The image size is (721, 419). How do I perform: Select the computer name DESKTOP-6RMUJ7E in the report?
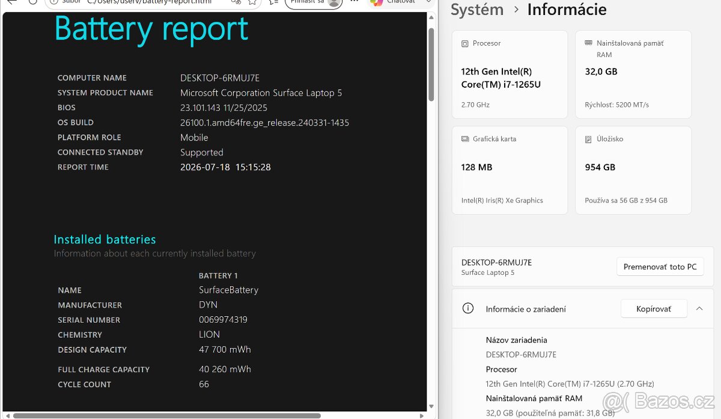(220, 78)
